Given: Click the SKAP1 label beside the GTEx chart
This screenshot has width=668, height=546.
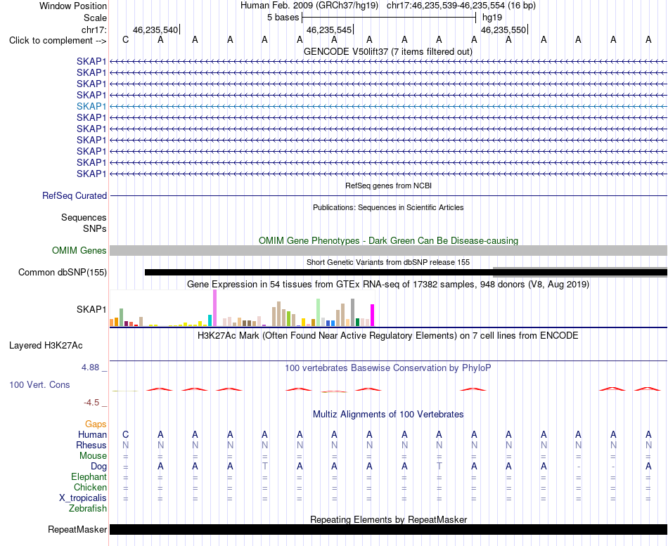Looking at the screenshot, I should click(x=91, y=309).
